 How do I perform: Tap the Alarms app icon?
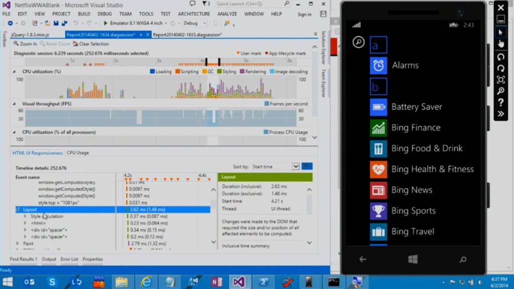pyautogui.click(x=378, y=66)
